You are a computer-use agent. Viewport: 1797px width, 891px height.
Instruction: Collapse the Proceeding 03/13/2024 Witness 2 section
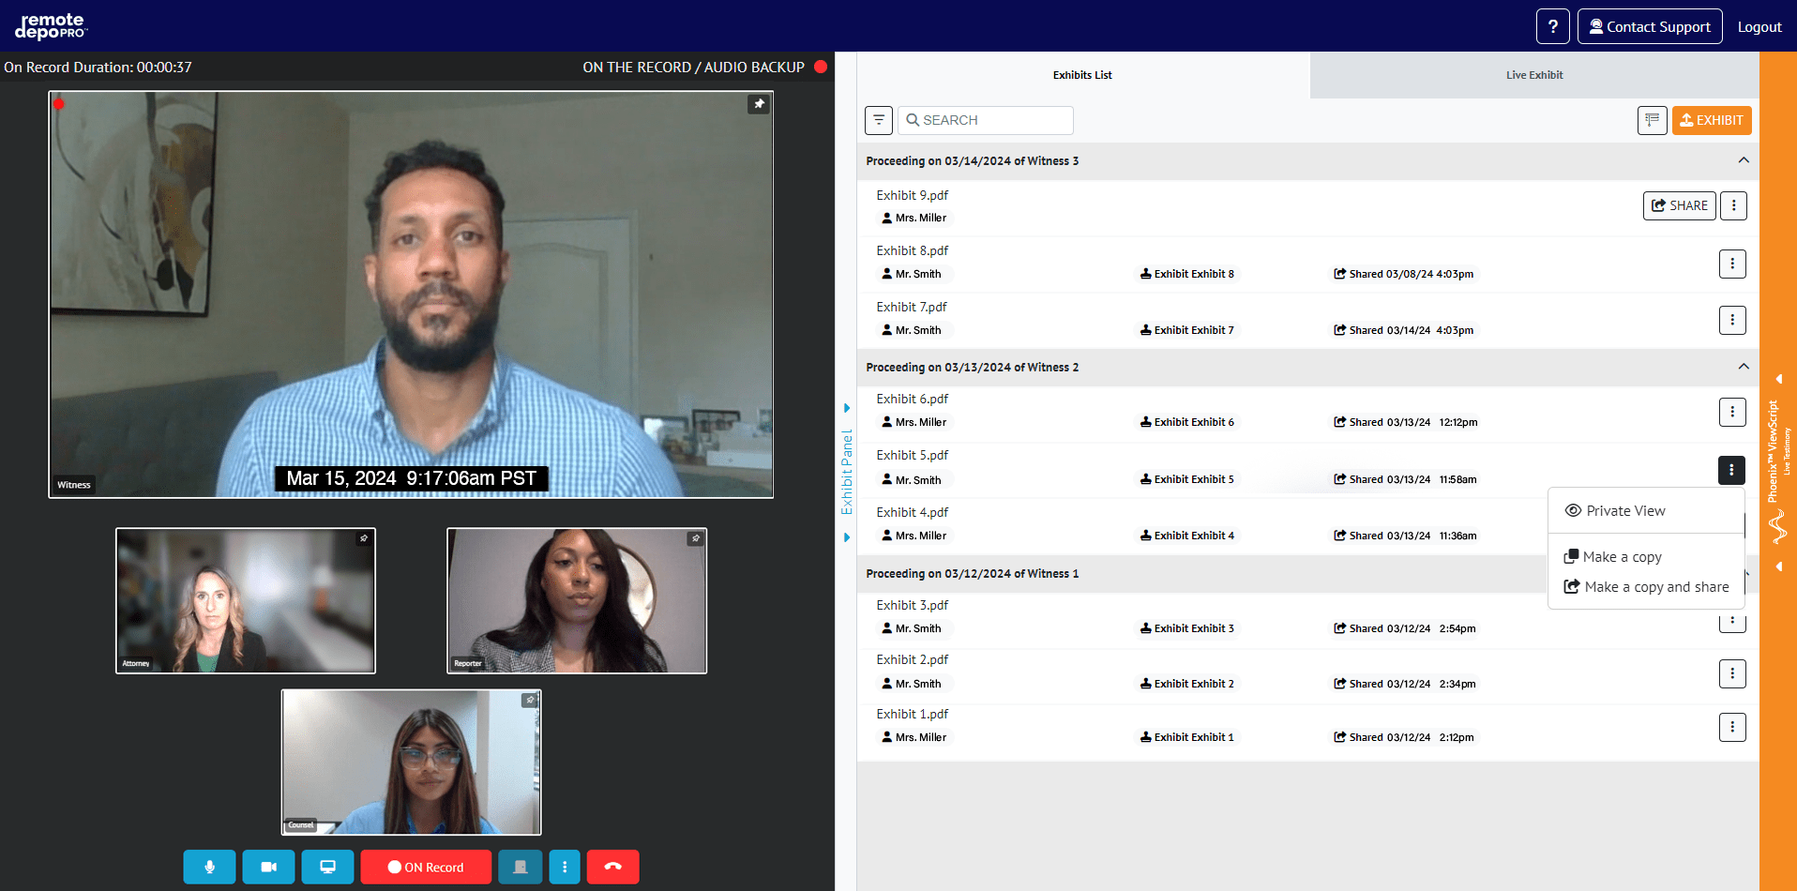[1744, 367]
